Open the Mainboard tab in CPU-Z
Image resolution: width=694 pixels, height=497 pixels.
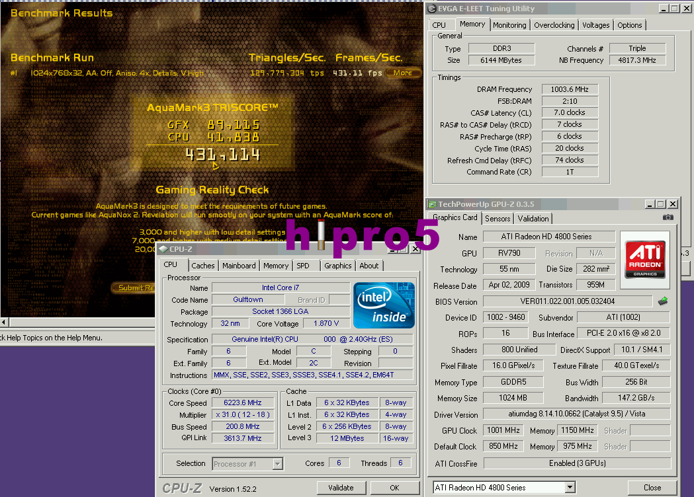239,265
